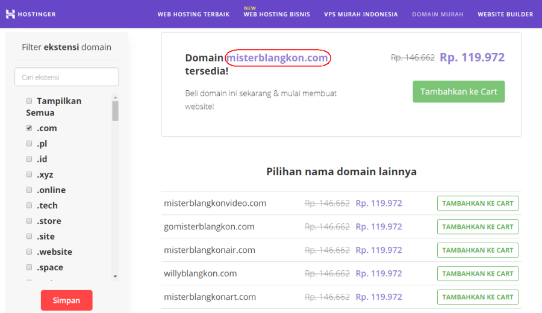Click the extension list scrollbar thumb

116,111
